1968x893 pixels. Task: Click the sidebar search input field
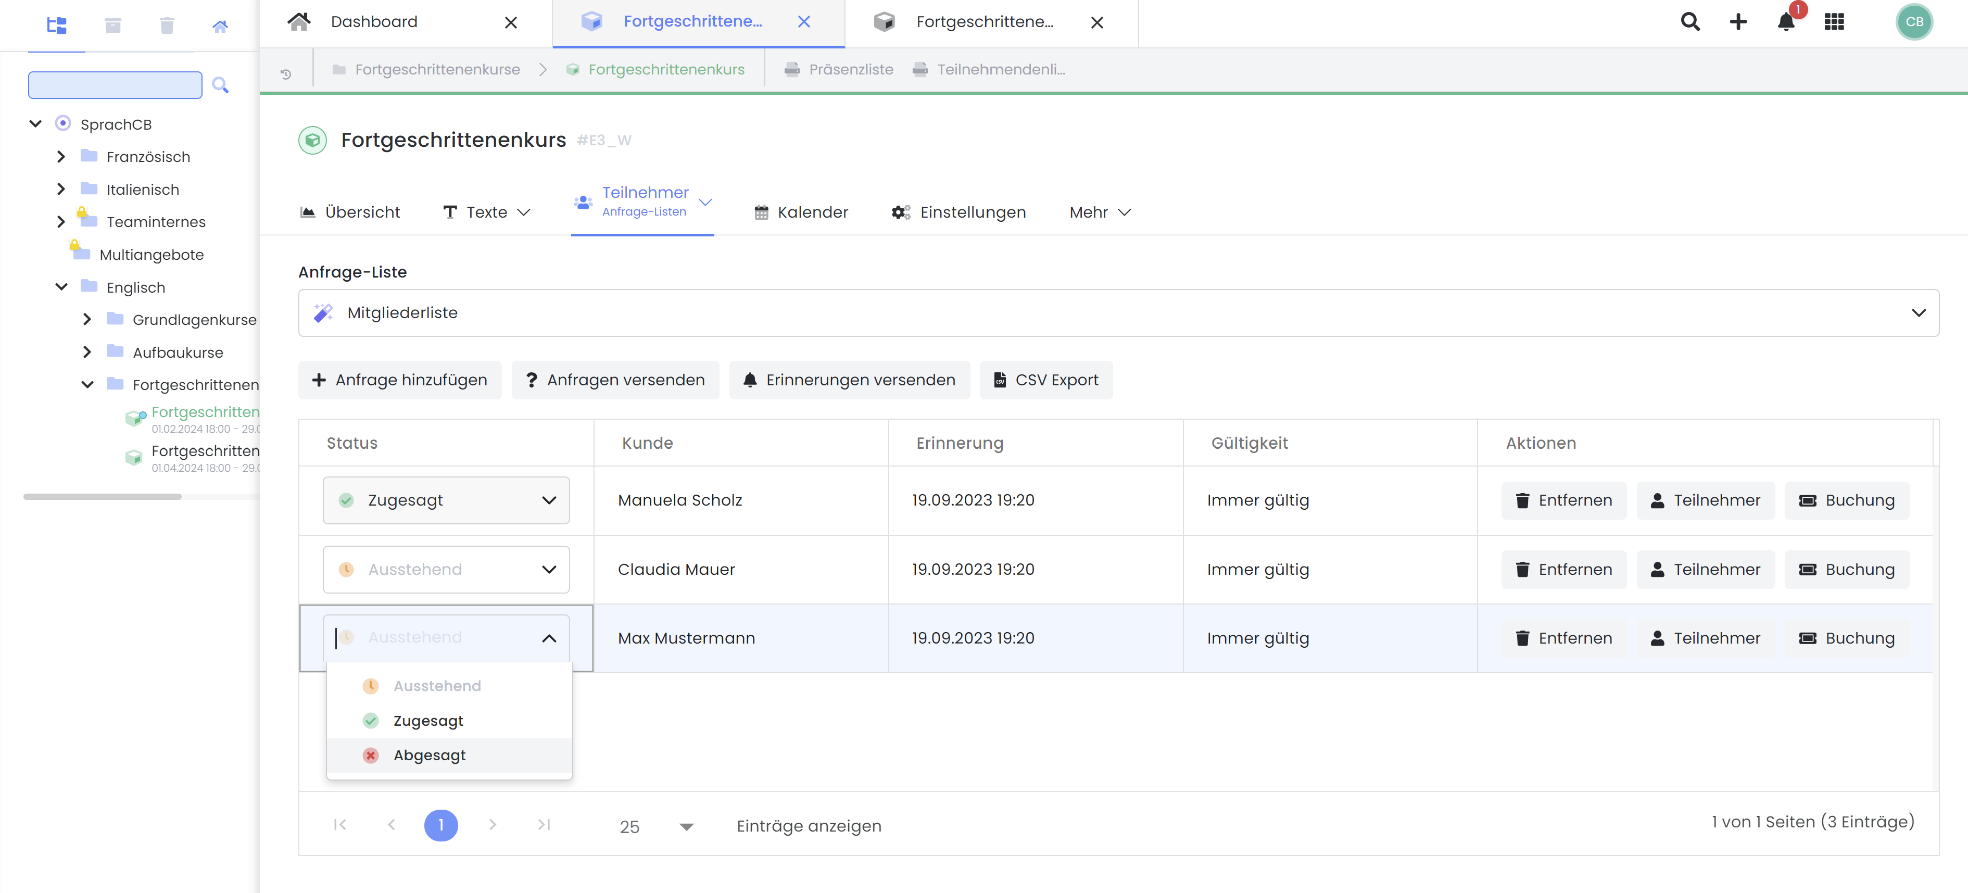116,85
